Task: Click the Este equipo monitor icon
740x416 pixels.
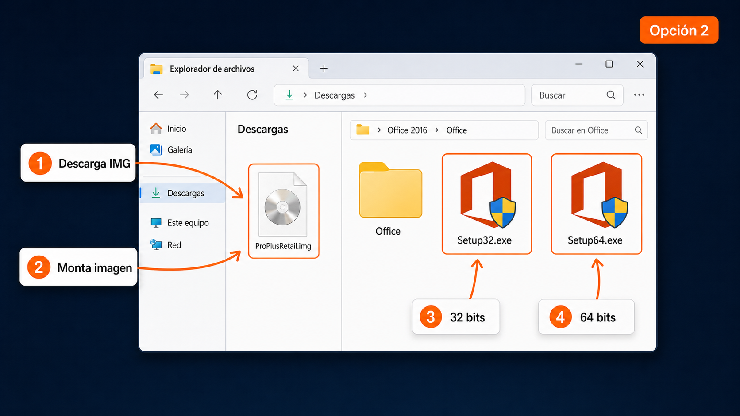Action: click(156, 223)
